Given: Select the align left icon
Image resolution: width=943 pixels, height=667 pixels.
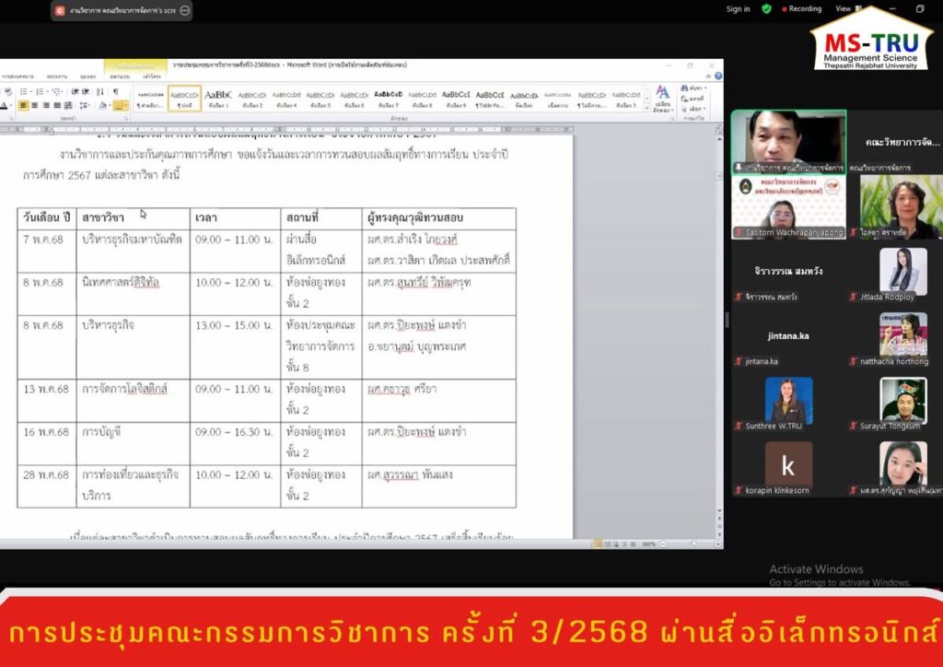Looking at the screenshot, I should (21, 106).
